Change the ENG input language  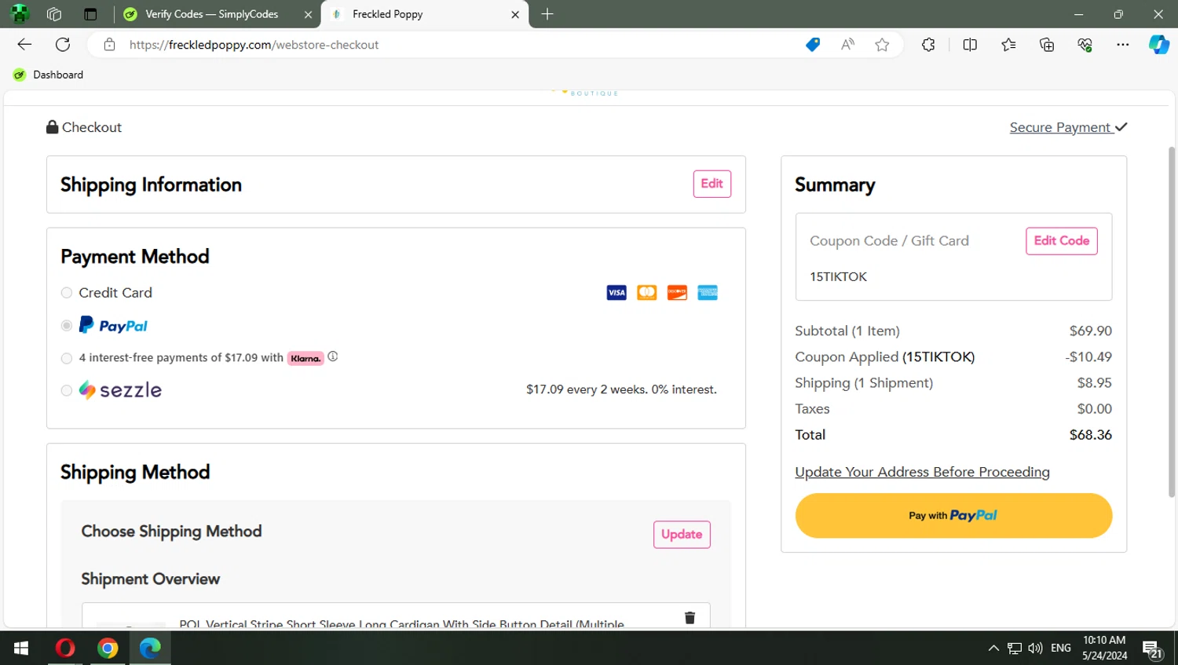click(x=1060, y=648)
